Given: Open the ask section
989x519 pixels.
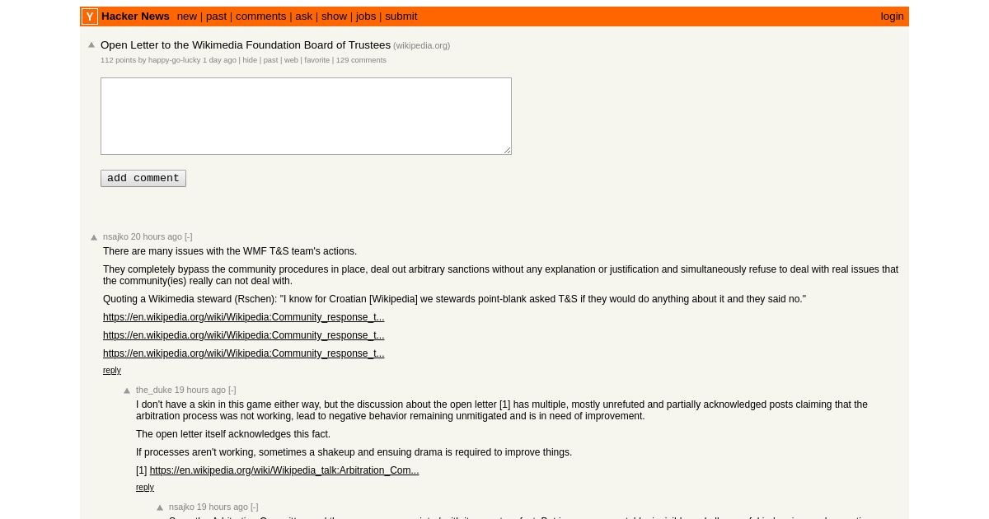Looking at the screenshot, I should (x=304, y=16).
